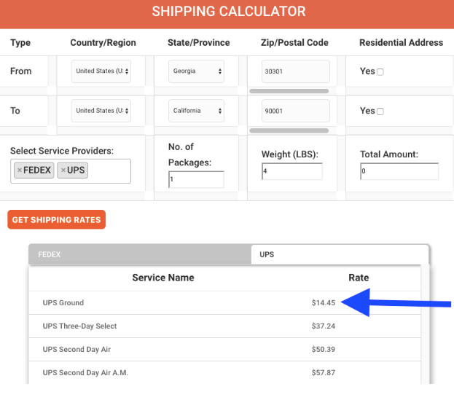The width and height of the screenshot is (454, 400).
Task: Click the Total Amount input field
Action: tap(399, 171)
